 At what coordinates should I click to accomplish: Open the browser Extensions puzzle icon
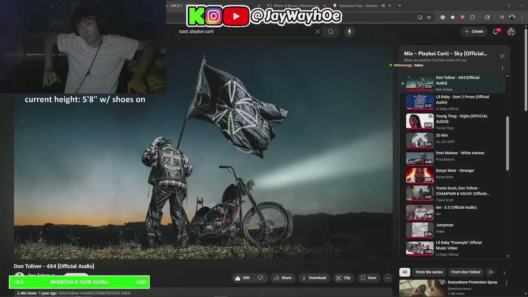[473, 17]
